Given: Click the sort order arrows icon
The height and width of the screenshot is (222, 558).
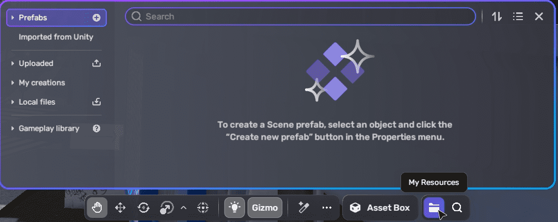Looking at the screenshot, I should click(497, 16).
